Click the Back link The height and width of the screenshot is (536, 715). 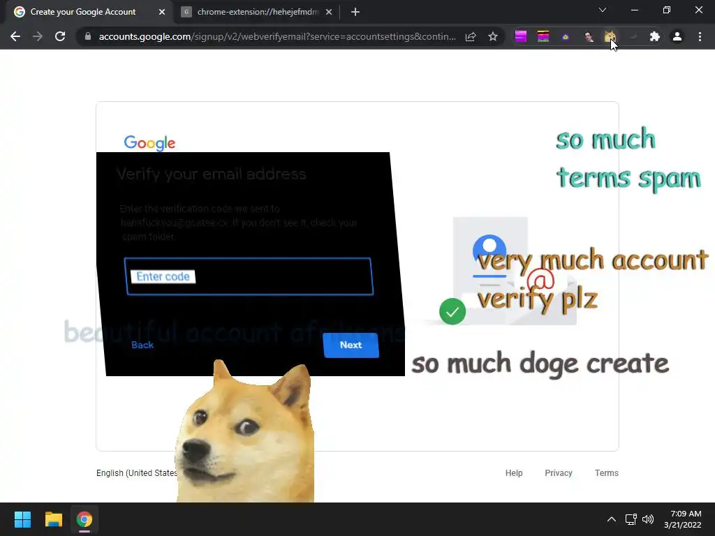click(x=142, y=345)
